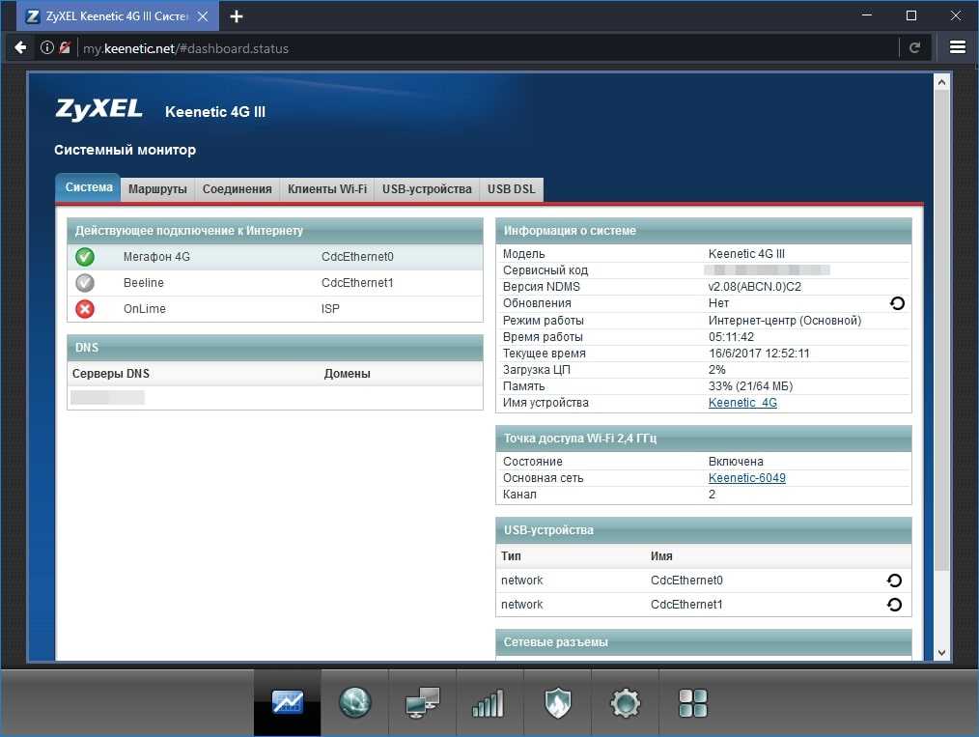The width and height of the screenshot is (979, 737).
Task: Switch to the Клиенты Wi-Fi tab
Action: point(327,189)
